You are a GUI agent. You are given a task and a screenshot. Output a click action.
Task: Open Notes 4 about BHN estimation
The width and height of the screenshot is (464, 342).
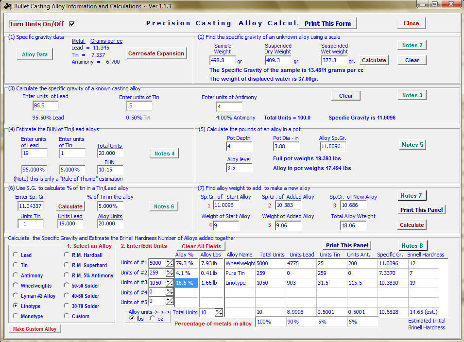tap(164, 153)
